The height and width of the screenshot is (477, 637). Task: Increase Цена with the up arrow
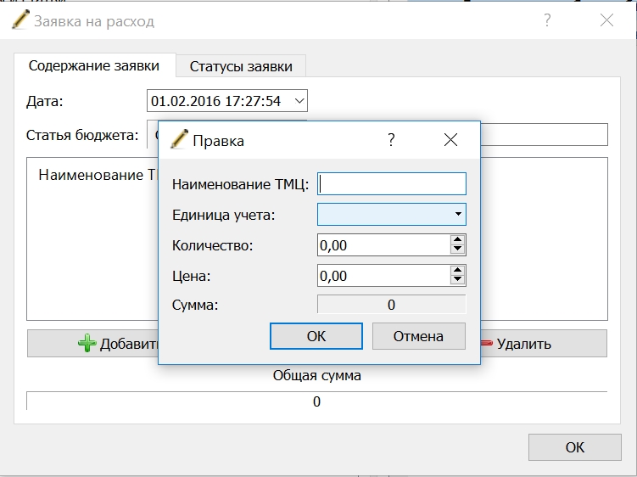(x=458, y=270)
